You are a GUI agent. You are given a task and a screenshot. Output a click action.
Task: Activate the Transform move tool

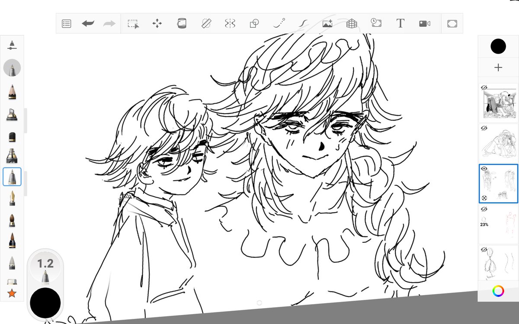coord(157,24)
